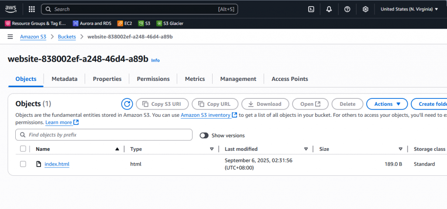Click the 189.0 B size cell
The width and height of the screenshot is (447, 209).
click(393, 164)
